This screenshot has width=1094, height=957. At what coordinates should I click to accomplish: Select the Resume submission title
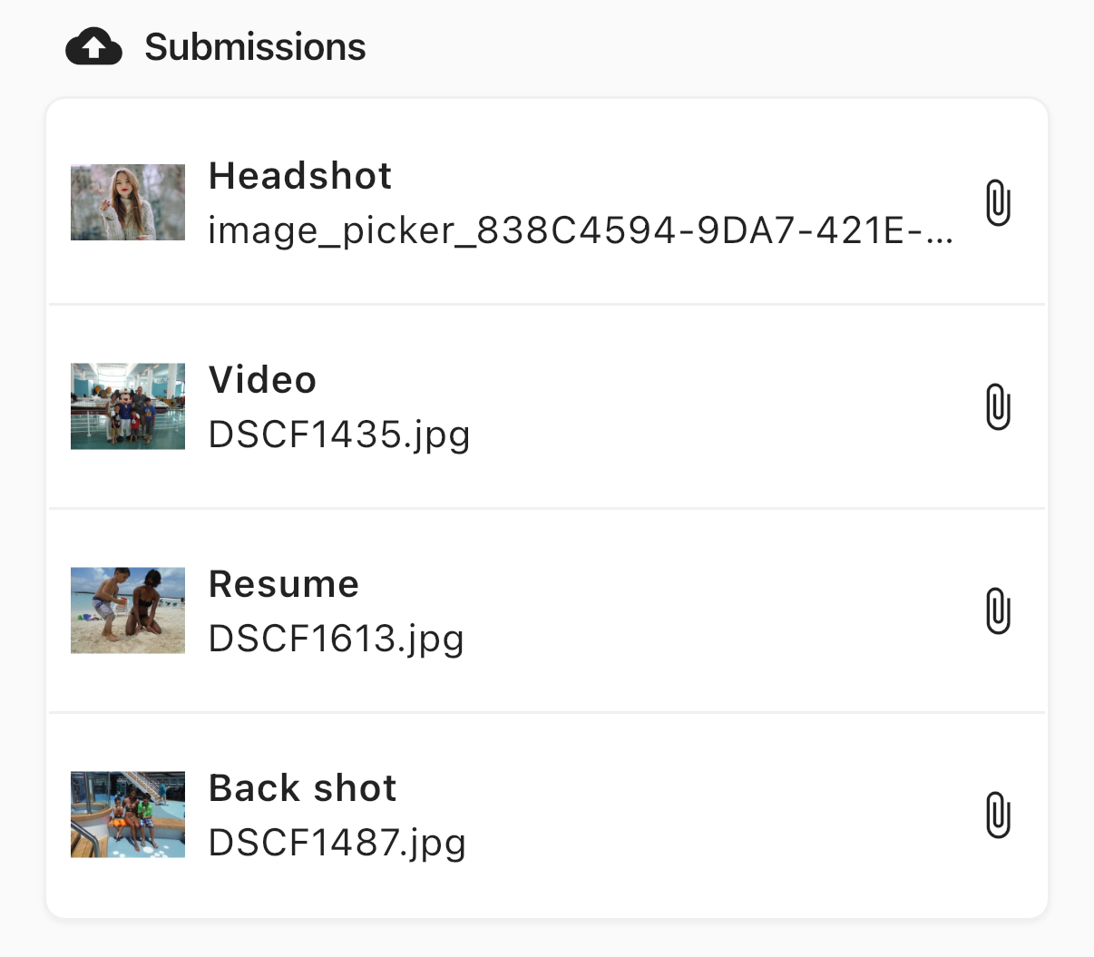pyautogui.click(x=284, y=584)
